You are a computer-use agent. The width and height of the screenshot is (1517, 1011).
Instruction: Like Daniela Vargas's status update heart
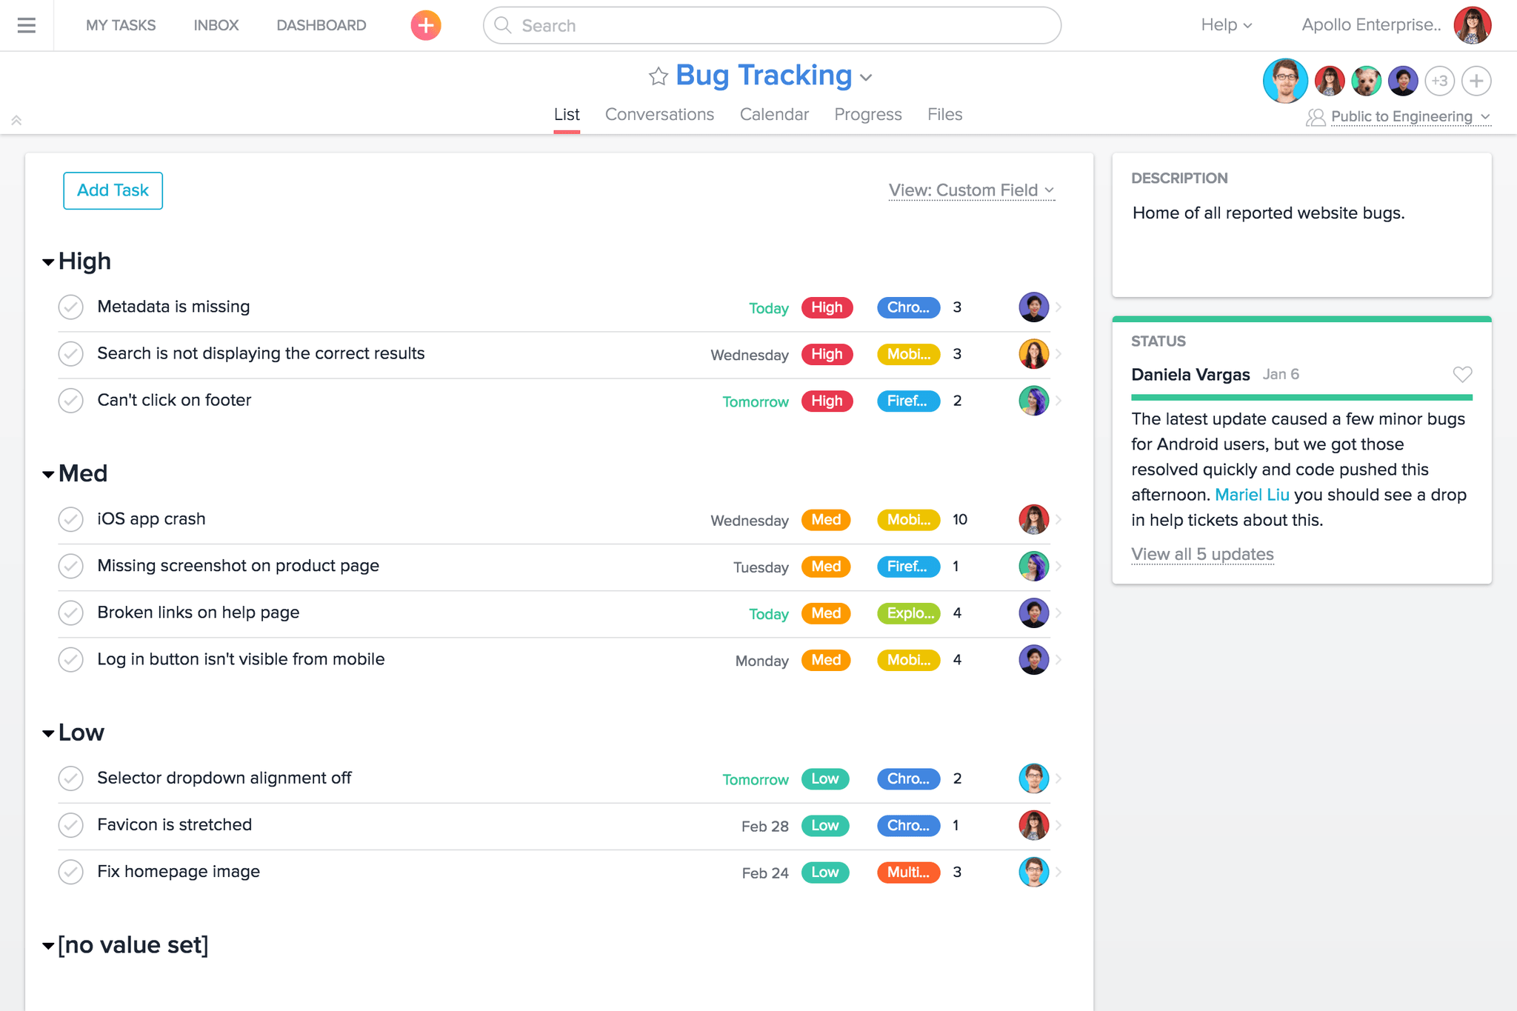pyautogui.click(x=1462, y=374)
